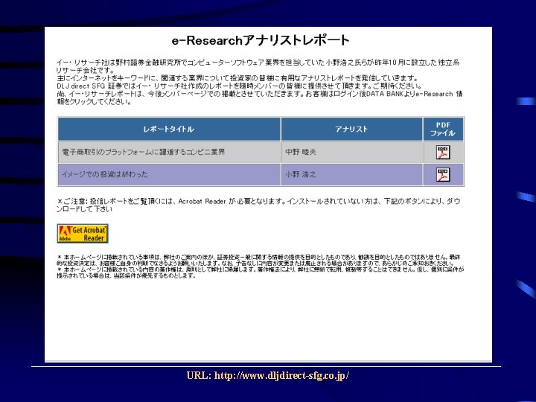Click analyst name 小野 浩之
536x402 pixels.
point(301,174)
